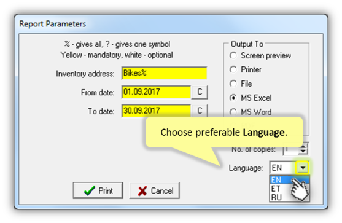The width and height of the screenshot is (342, 223).
Task: Click the Cancel button
Action: [x=155, y=190]
